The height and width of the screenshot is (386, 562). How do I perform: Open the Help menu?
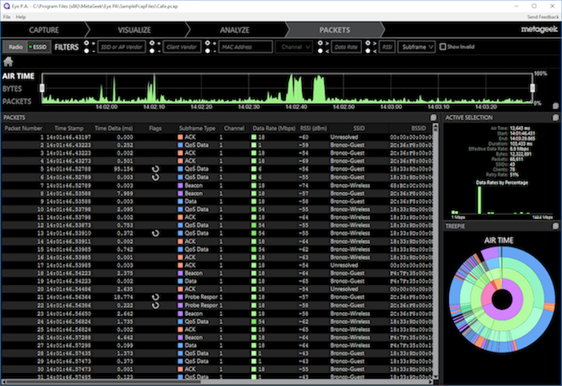20,17
